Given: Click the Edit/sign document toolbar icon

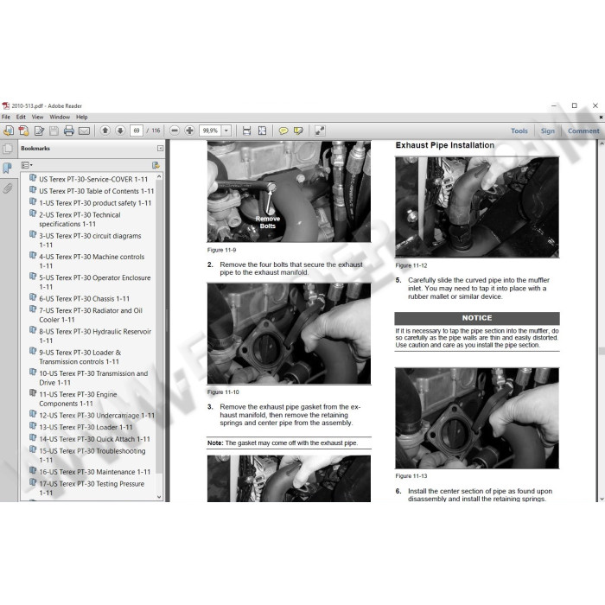Looking at the screenshot, I should tap(39, 131).
